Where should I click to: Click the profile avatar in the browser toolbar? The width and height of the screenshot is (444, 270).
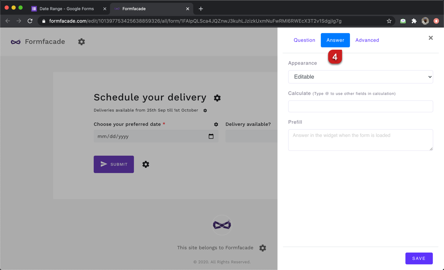click(x=425, y=21)
